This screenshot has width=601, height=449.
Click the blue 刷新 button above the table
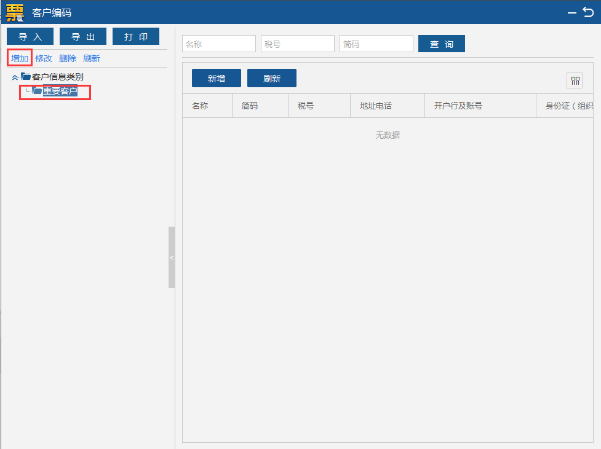click(x=272, y=78)
